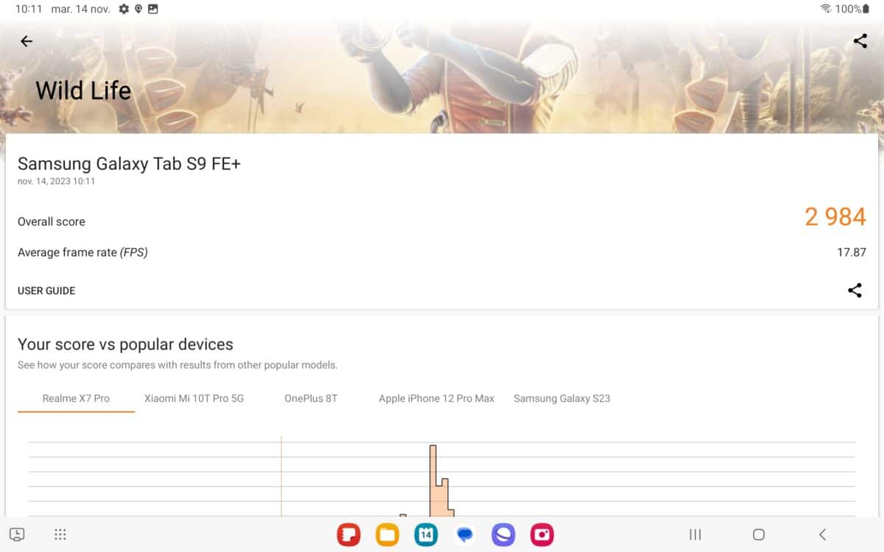This screenshot has width=884, height=552.
Task: Tap the Samsung Galaxy Tab S9 FE+ title
Action: coord(129,163)
